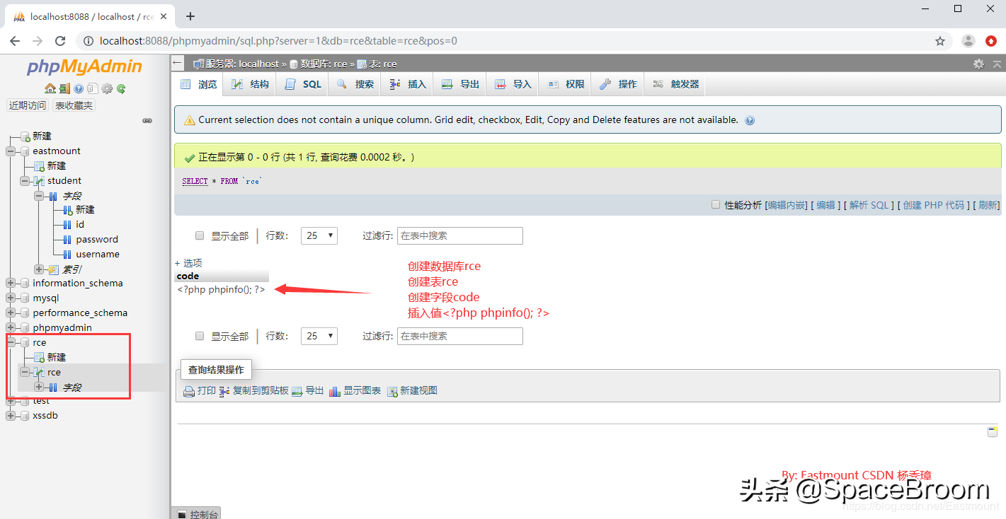The height and width of the screenshot is (519, 1006).
Task: Collapse the eastmount database tree node
Action: pos(9,151)
